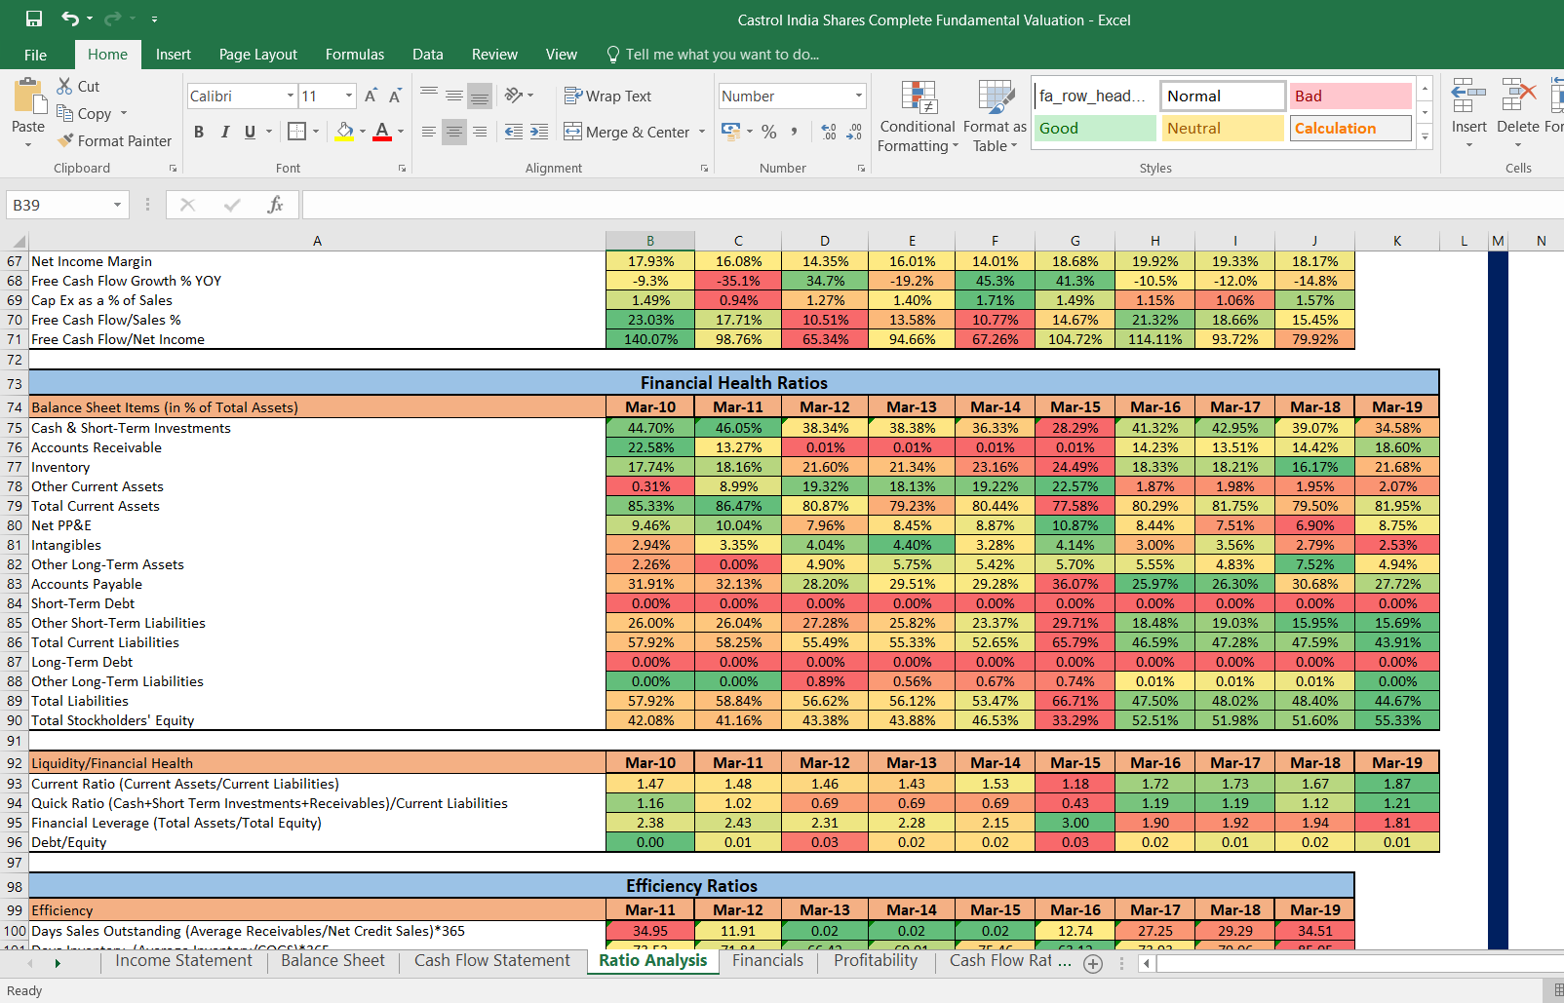Apply the Good cell style
The width and height of the screenshot is (1564, 1003).
[x=1095, y=128]
